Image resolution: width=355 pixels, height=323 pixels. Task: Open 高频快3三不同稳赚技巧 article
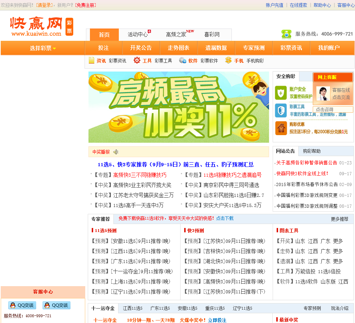coord(140,175)
